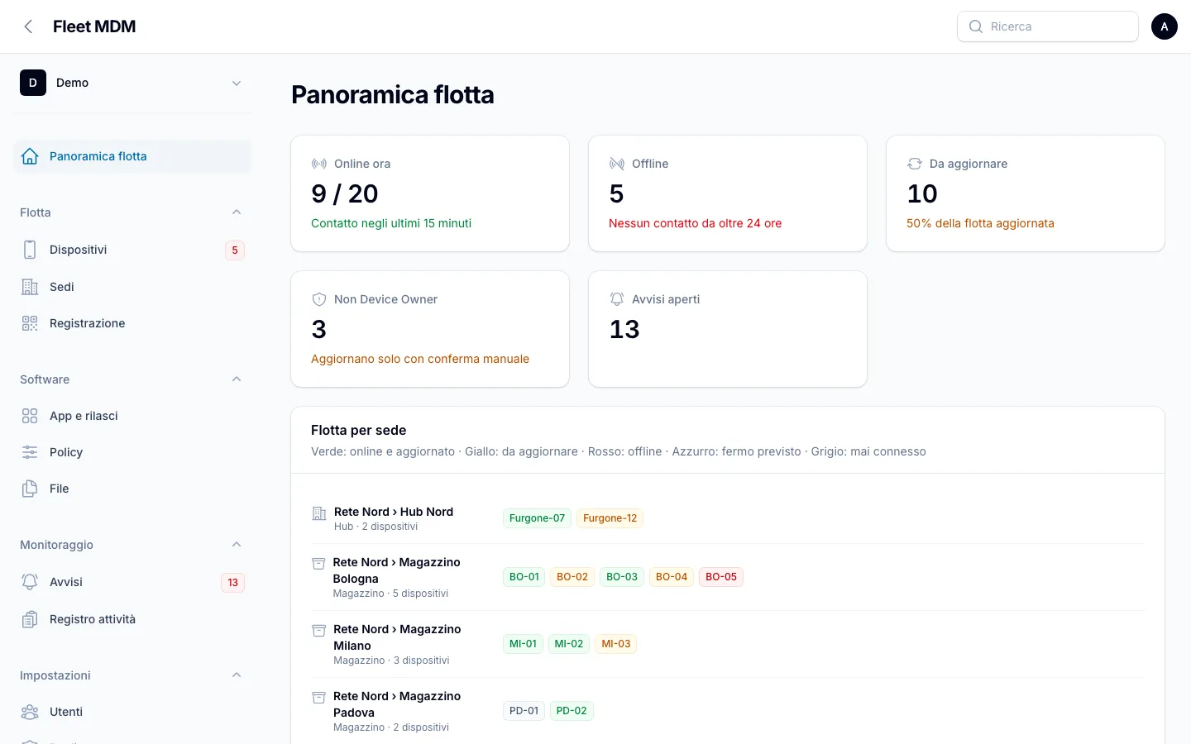Collapse the Impostazioni sidebar section
1191x744 pixels.
point(237,675)
